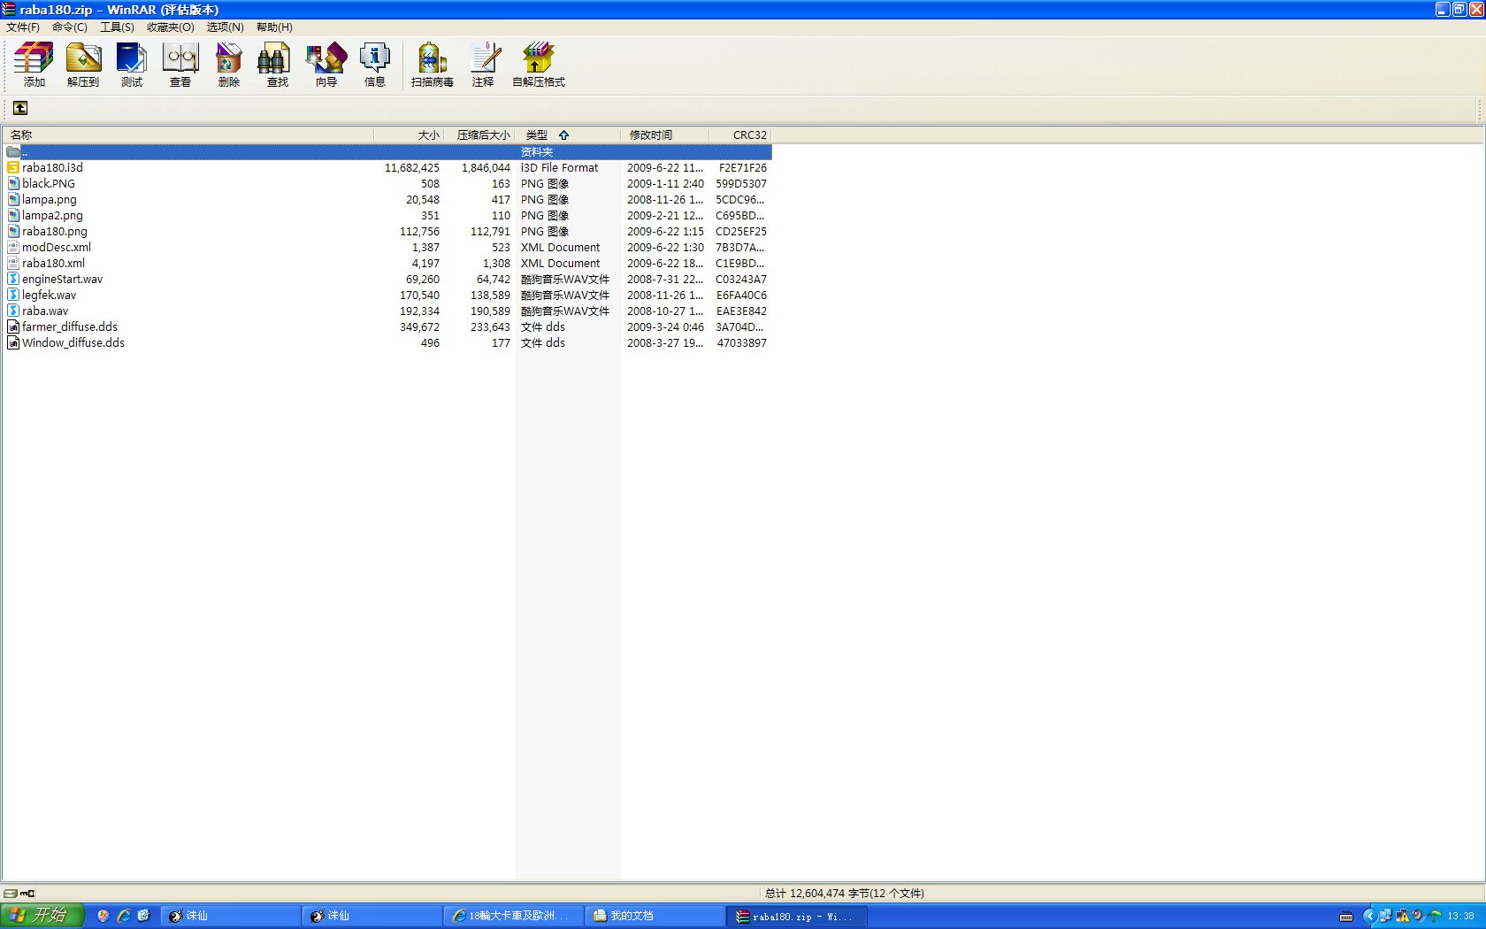Click the system tray clock 13:38
This screenshot has width=1486, height=929.
[1460, 916]
